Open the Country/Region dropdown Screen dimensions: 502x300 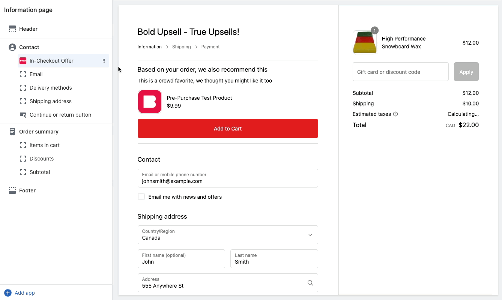click(228, 235)
